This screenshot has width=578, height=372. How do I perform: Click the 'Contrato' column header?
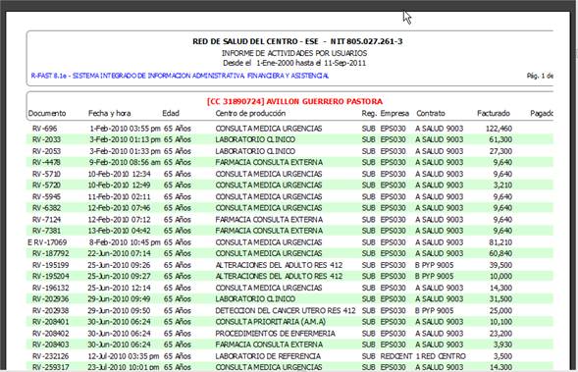pyautogui.click(x=431, y=113)
